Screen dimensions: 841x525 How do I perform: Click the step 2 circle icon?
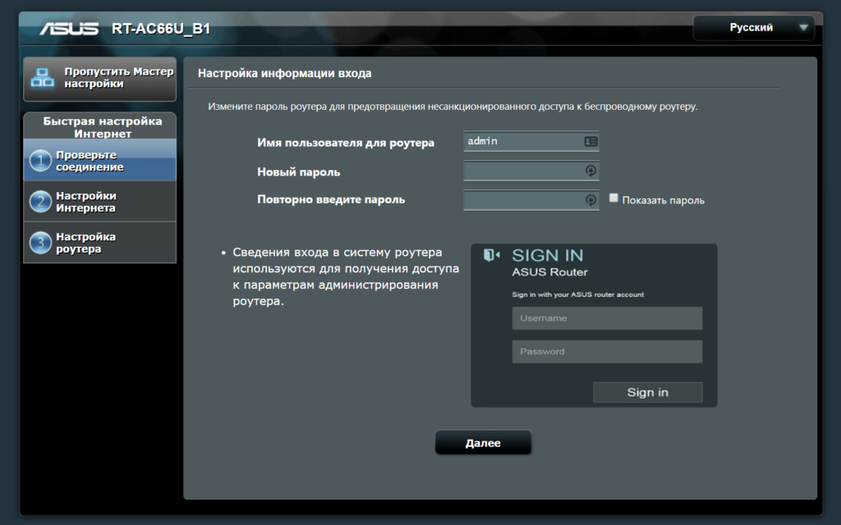(40, 202)
